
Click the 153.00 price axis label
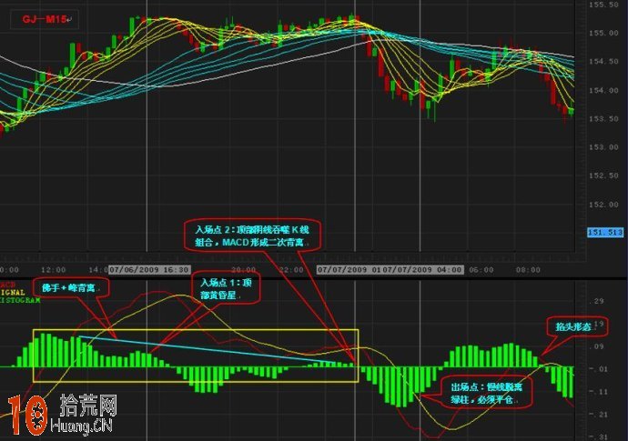[603, 147]
